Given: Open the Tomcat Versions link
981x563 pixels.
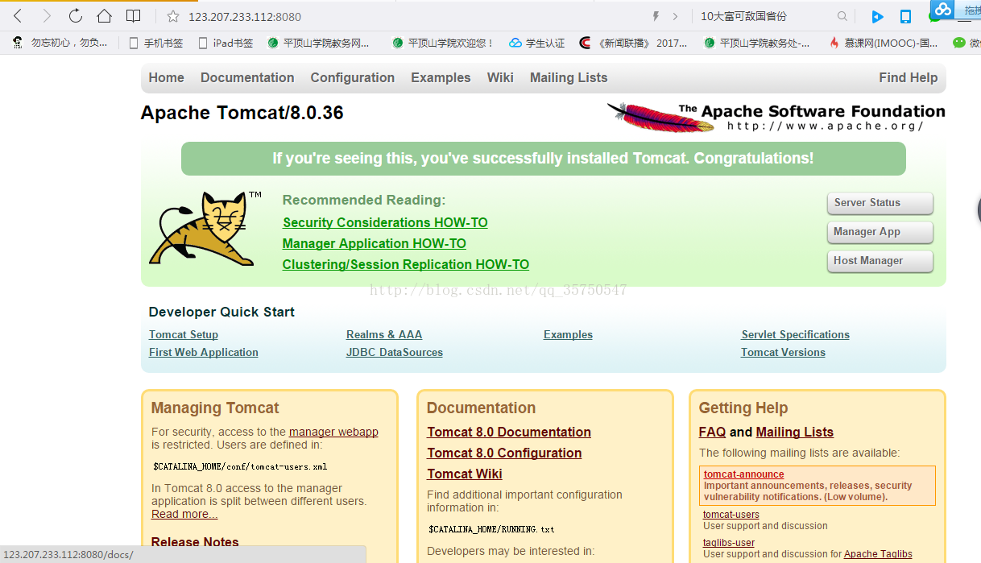Looking at the screenshot, I should (783, 352).
